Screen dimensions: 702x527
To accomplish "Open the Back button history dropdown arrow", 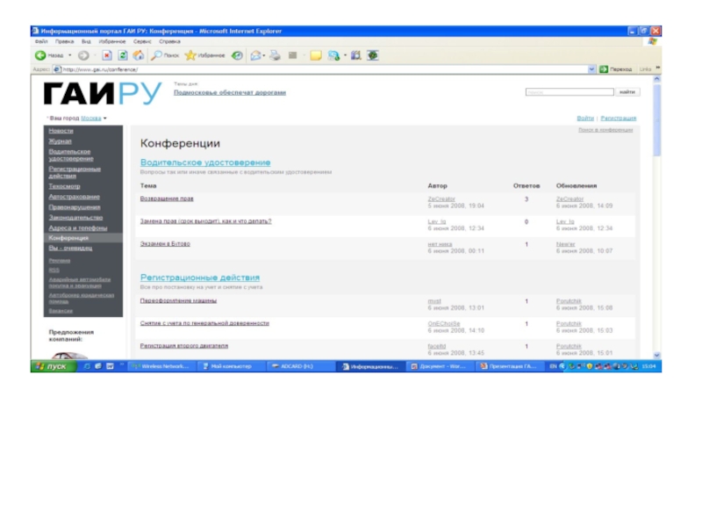I will coord(70,55).
